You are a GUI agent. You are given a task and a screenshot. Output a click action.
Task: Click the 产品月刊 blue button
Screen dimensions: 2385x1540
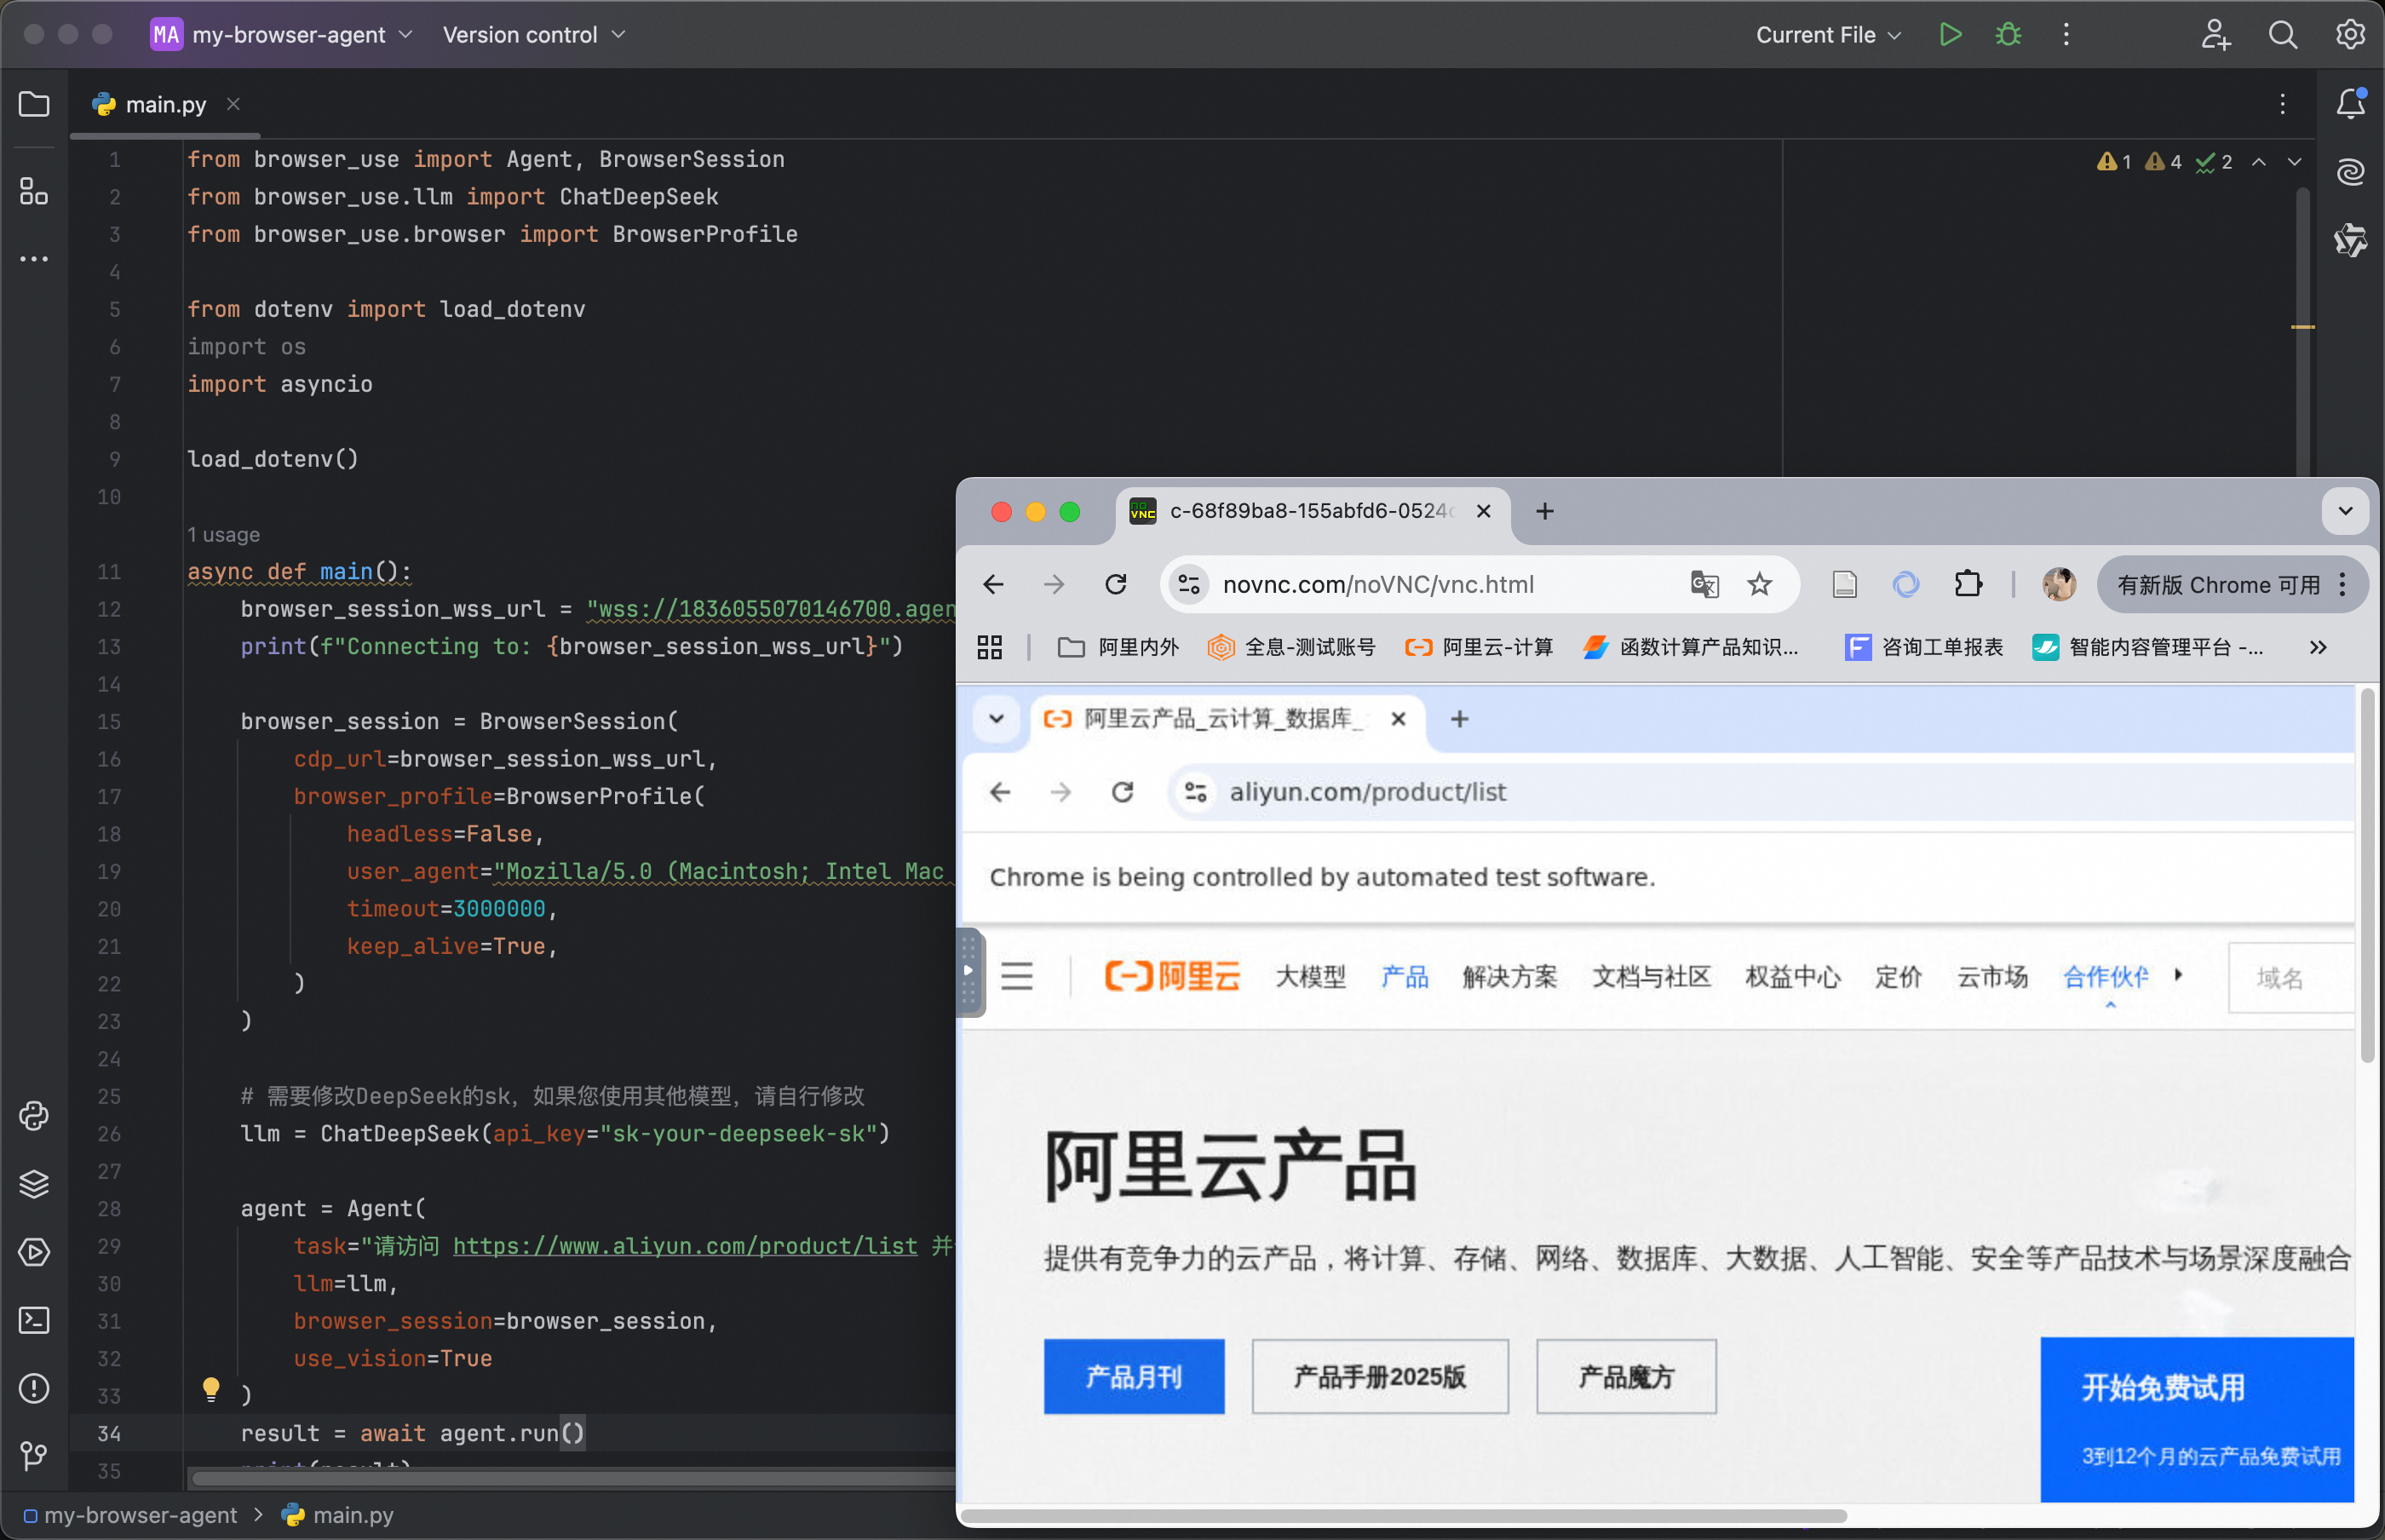1133,1377
